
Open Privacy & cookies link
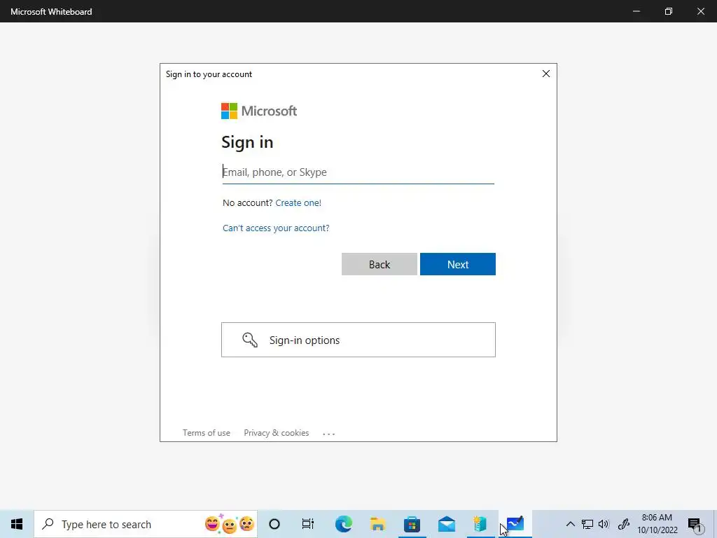click(x=276, y=433)
